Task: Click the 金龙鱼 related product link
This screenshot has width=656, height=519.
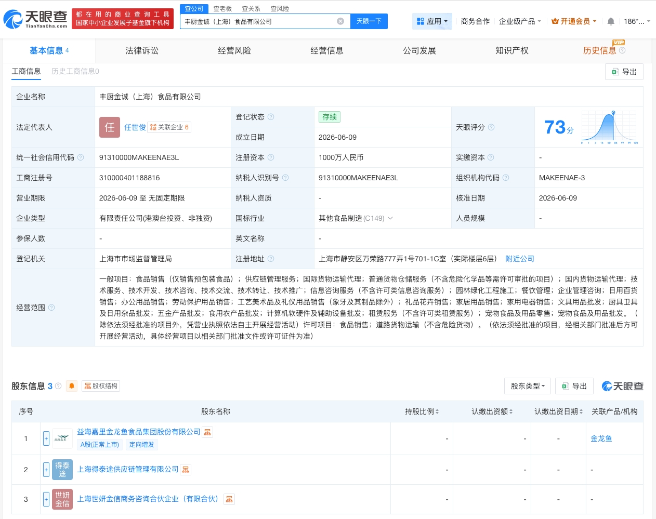Action: tap(601, 438)
